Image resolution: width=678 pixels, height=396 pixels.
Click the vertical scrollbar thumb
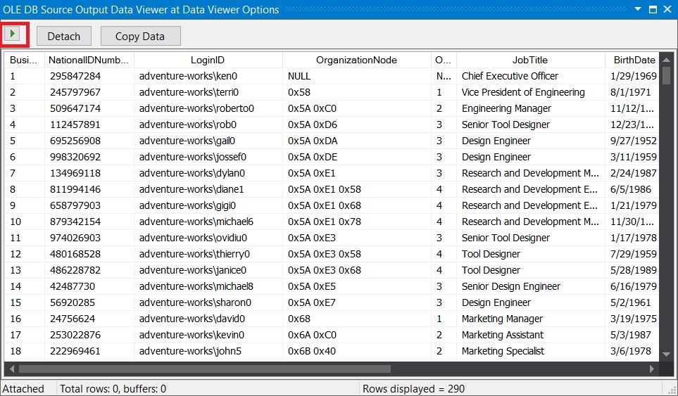click(666, 75)
